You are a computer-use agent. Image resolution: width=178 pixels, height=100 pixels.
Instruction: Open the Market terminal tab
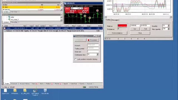(x=58, y=84)
